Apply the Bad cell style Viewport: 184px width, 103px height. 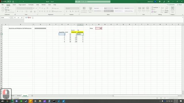109,8
